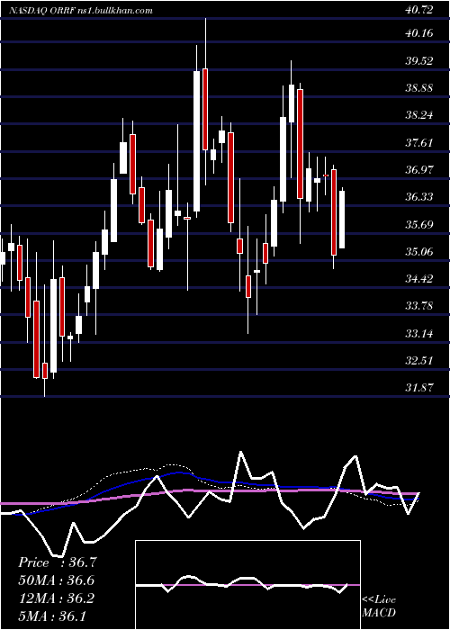The width and height of the screenshot is (450, 630).
Task: Select the 40.72 price axis label
Action: pyautogui.click(x=419, y=10)
